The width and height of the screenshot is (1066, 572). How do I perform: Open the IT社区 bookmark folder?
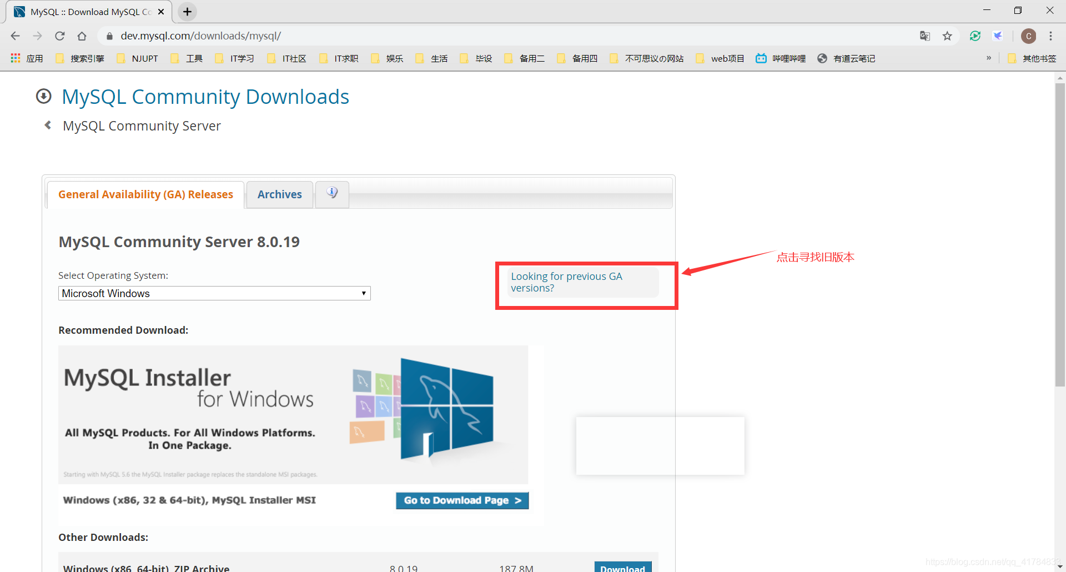pyautogui.click(x=286, y=58)
